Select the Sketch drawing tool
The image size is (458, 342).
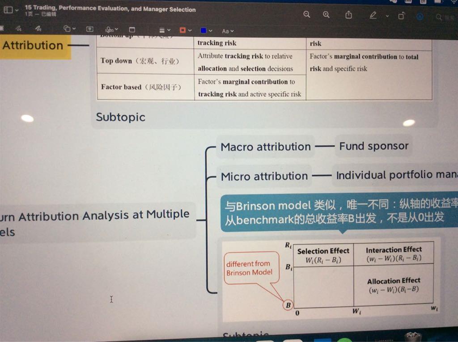(18, 29)
